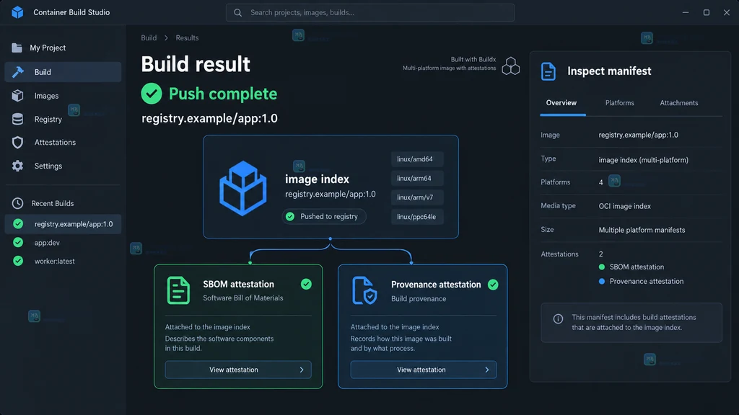Open Images cube icon in sidebar
This screenshot has height=415, width=739.
click(17, 96)
